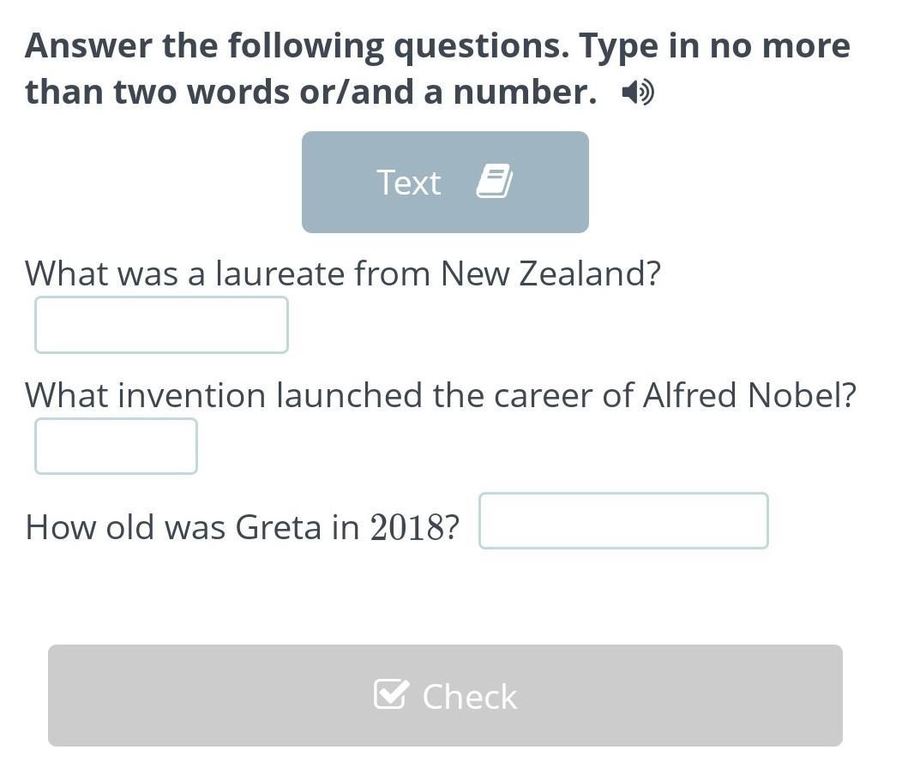This screenshot has height=768, width=908.
Task: Click the name "Greta" in the third question
Action: [278, 527]
